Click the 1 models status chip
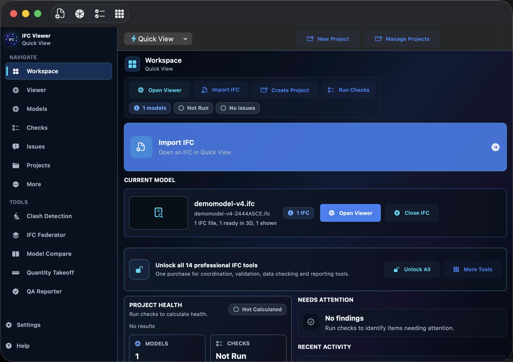The height and width of the screenshot is (362, 513). pos(150,108)
